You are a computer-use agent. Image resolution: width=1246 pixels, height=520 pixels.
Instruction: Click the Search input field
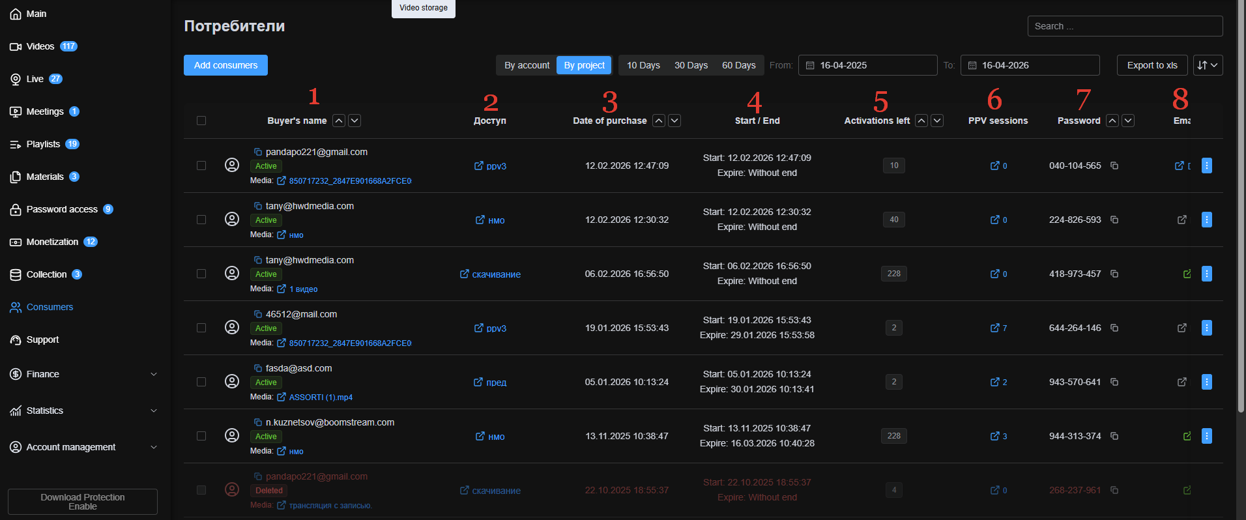tap(1125, 26)
